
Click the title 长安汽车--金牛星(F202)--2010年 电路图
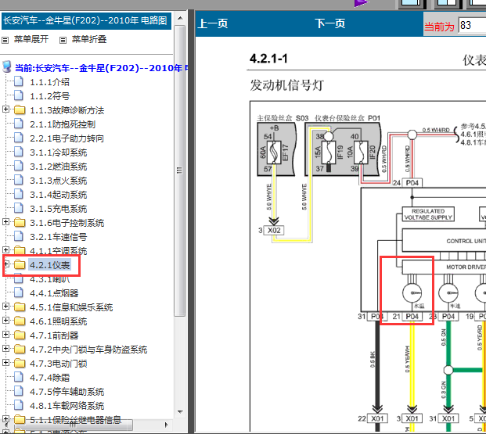coord(85,21)
